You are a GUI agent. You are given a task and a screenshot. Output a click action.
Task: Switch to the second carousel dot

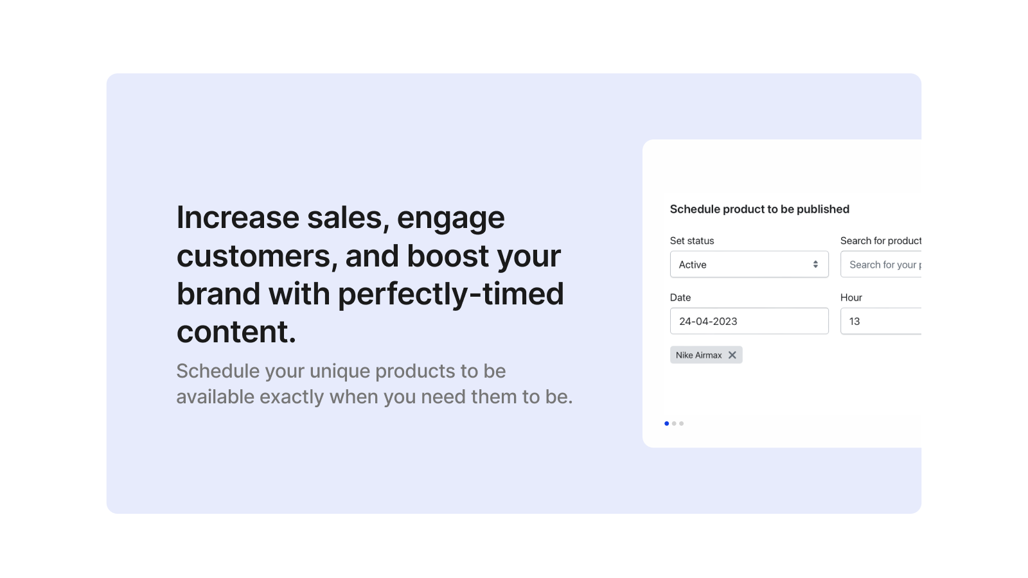(x=674, y=424)
